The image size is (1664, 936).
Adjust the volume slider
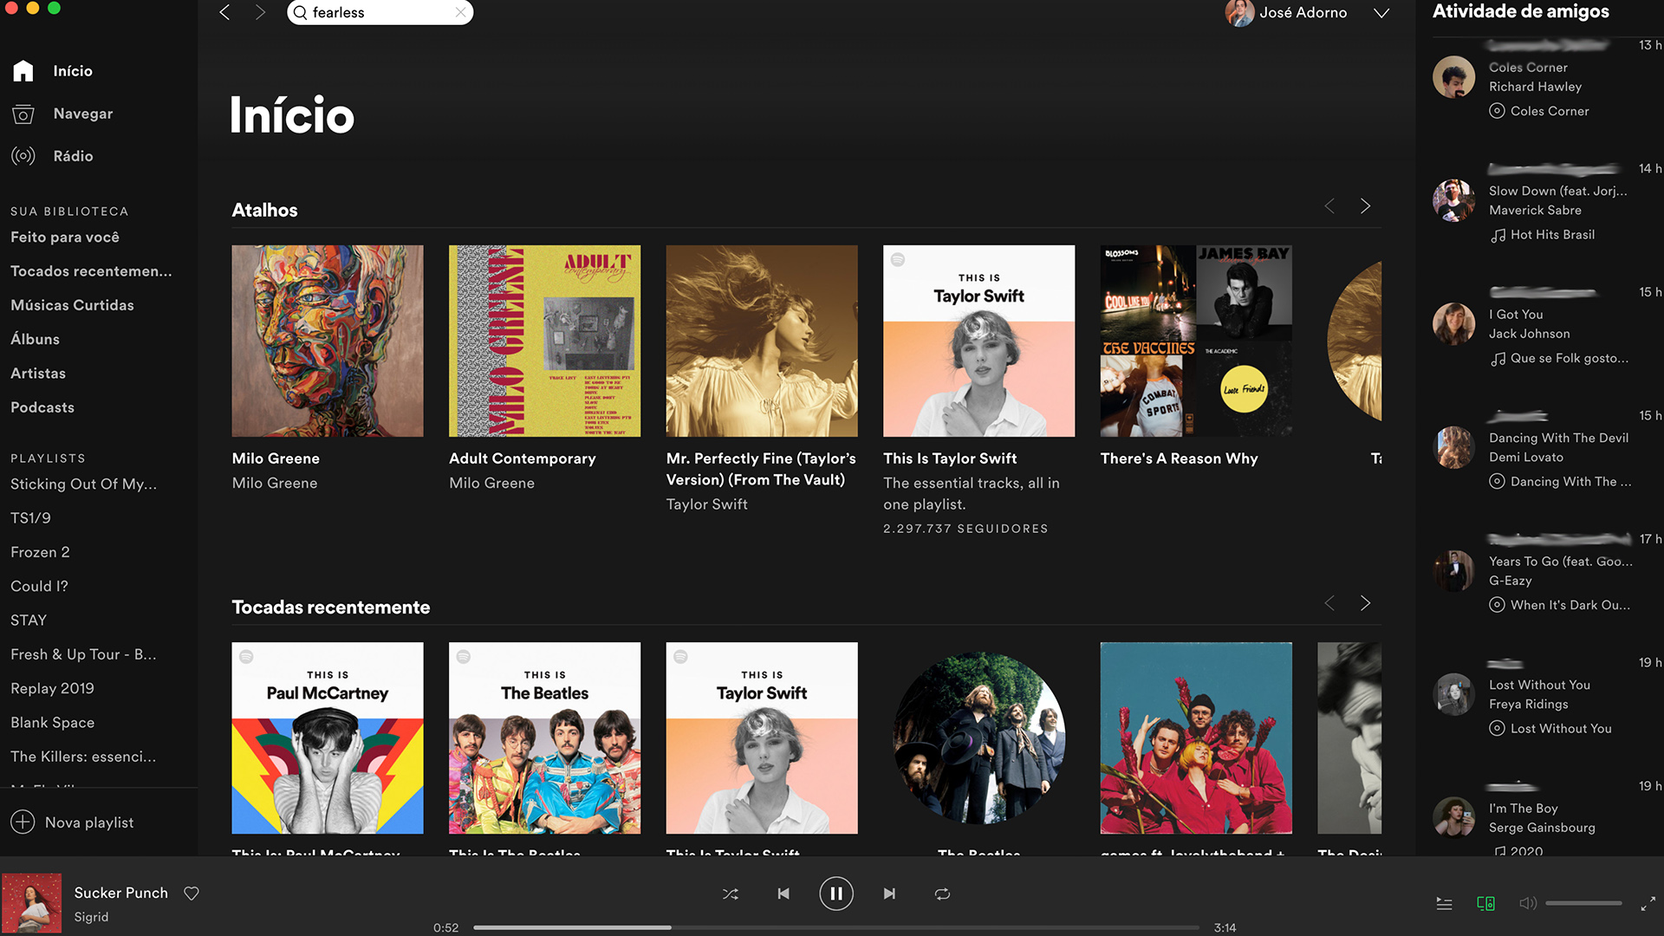coord(1583,903)
